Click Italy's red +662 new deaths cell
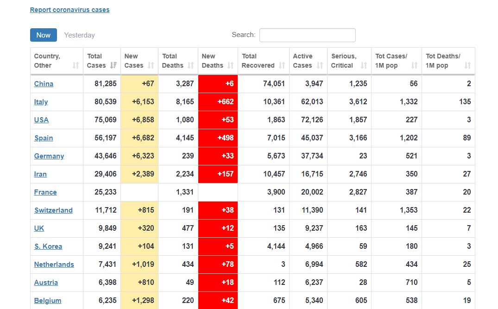Viewport: 498px width, 309px height. (218, 101)
